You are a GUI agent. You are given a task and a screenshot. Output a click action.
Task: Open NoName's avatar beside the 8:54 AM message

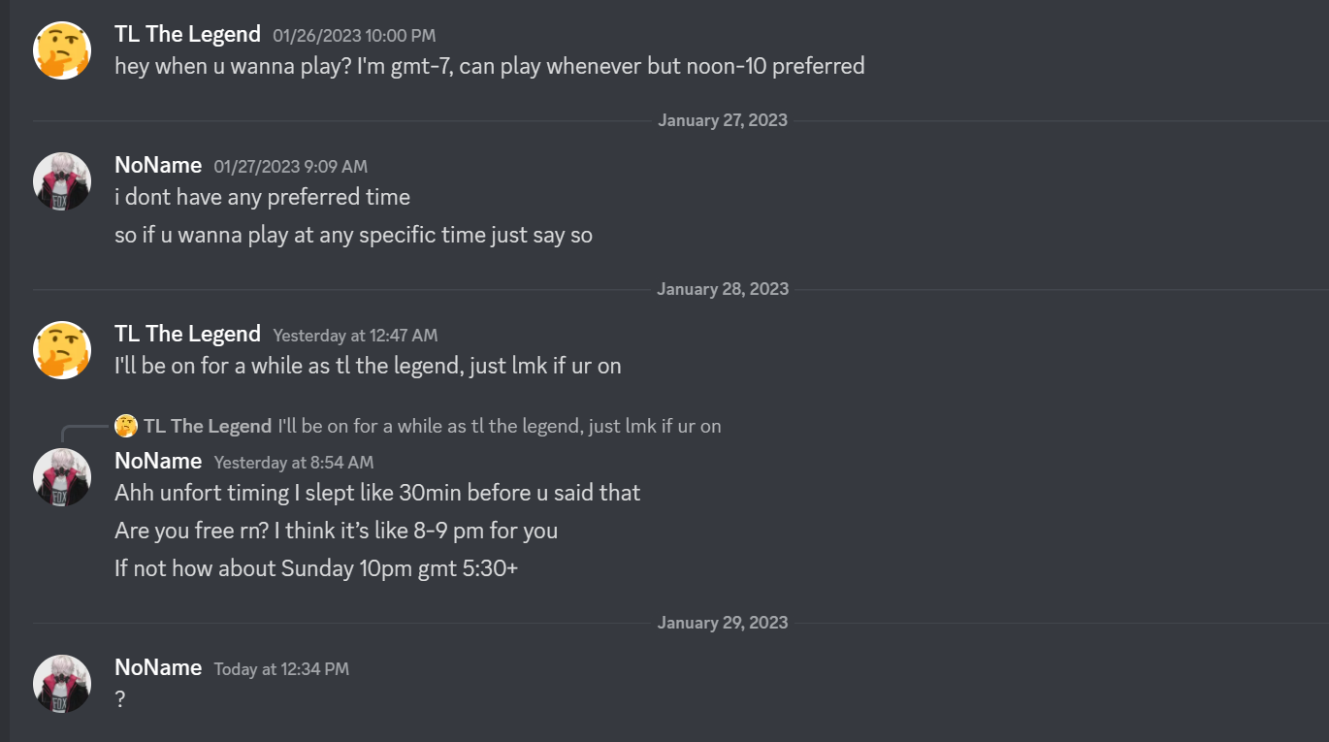[62, 476]
